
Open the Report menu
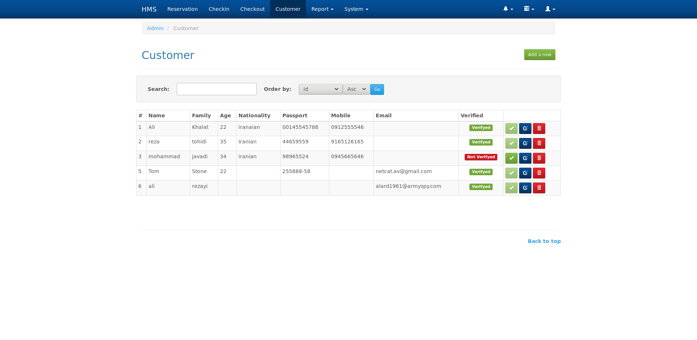[322, 9]
